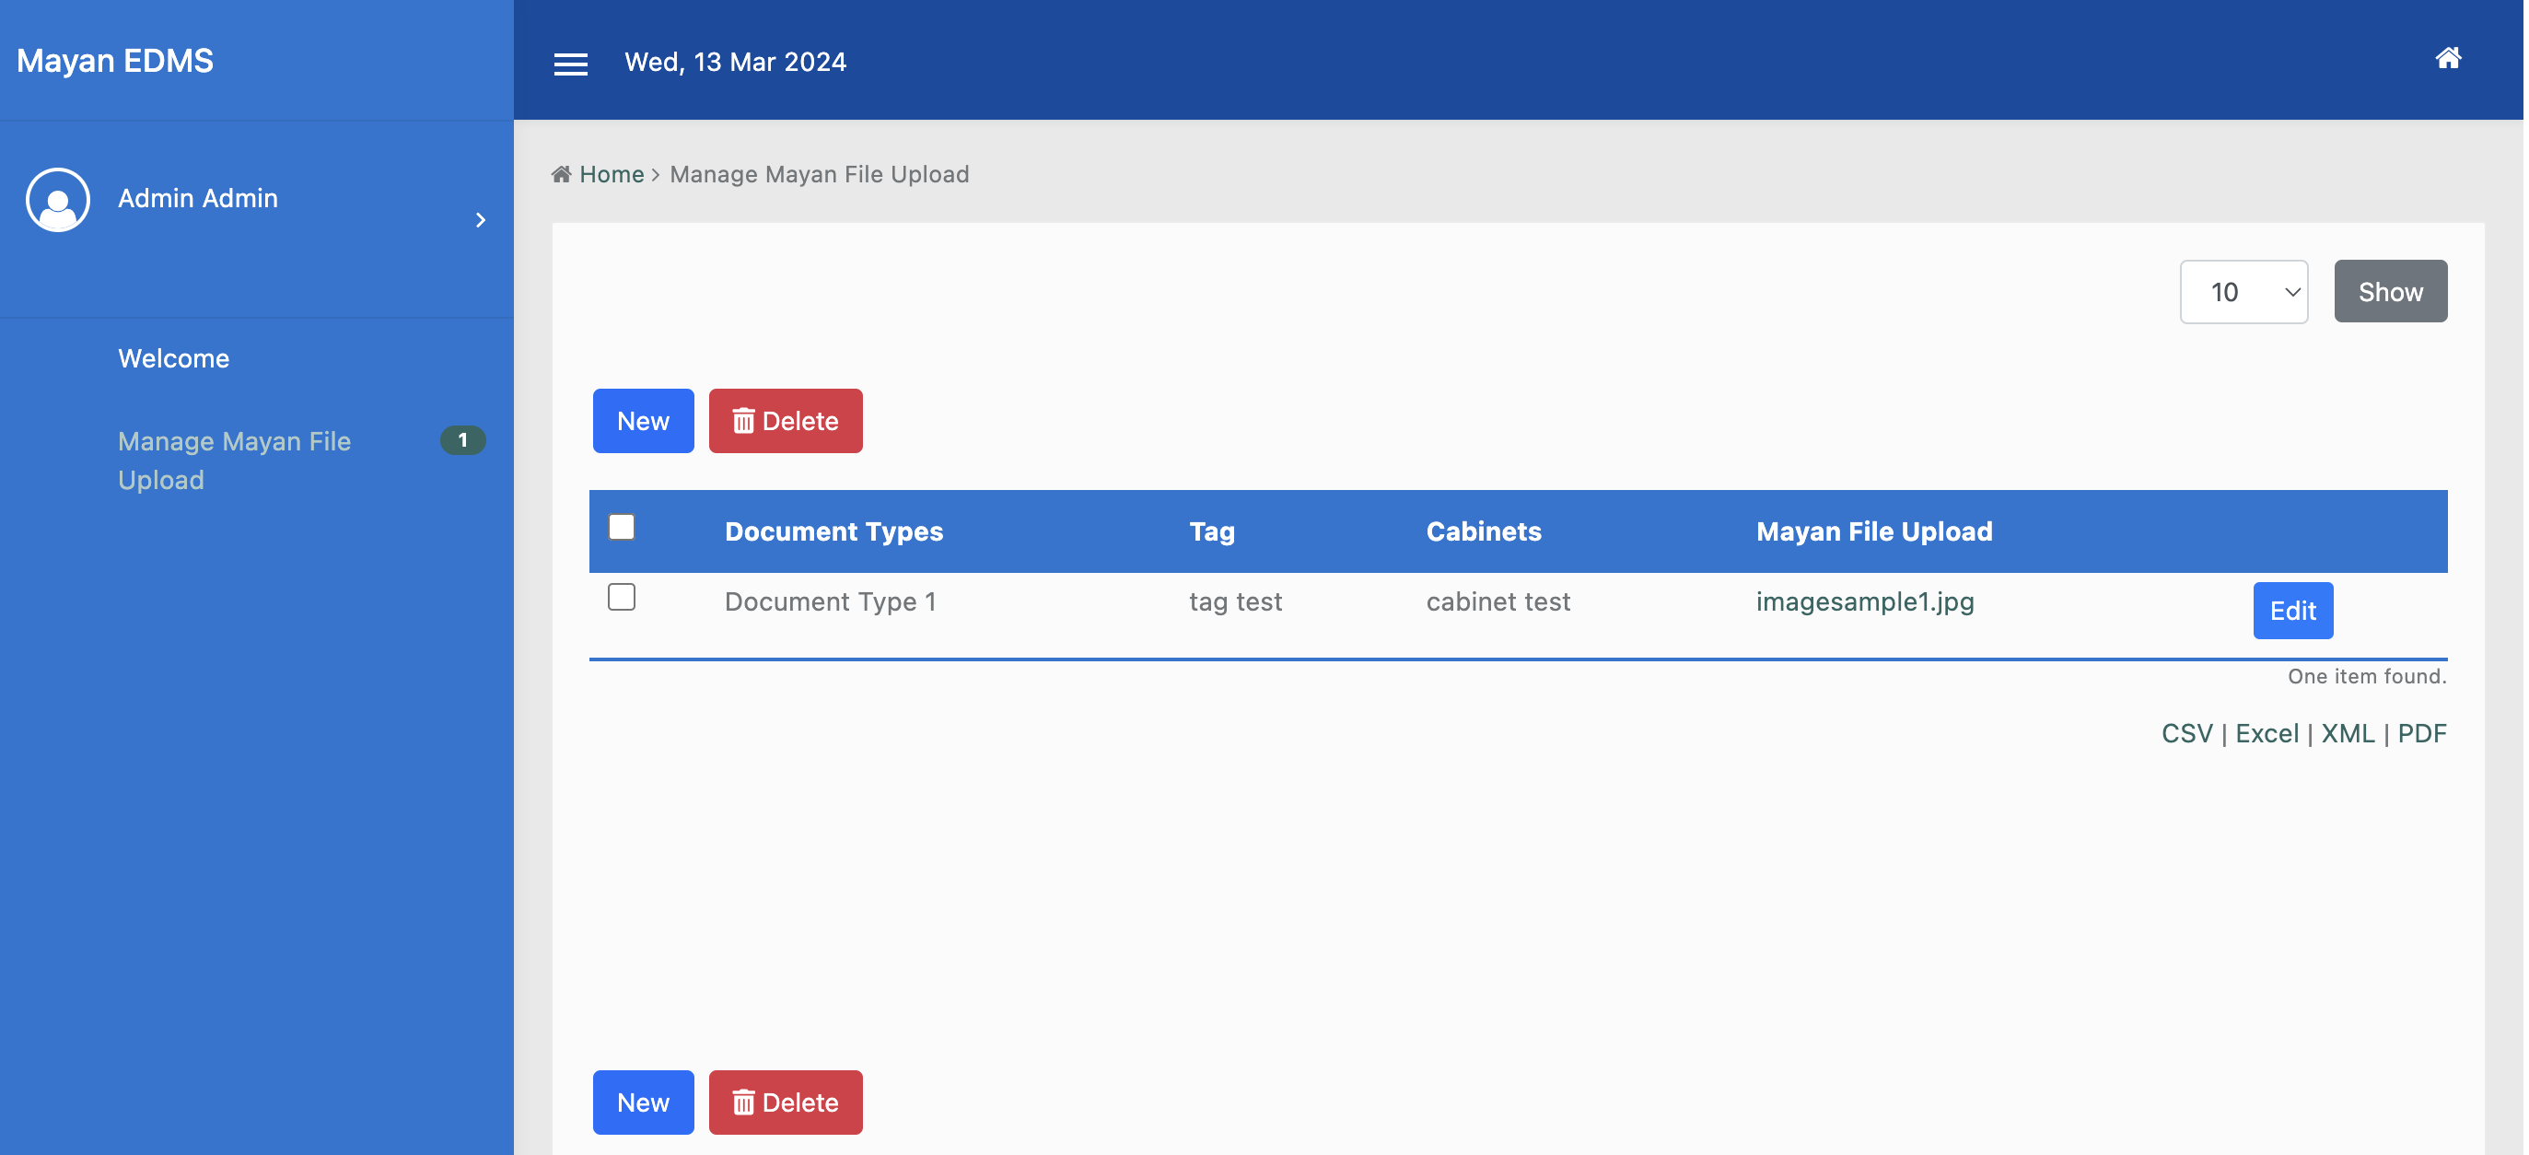The width and height of the screenshot is (2529, 1155).
Task: Export the table as PDF
Action: pyautogui.click(x=2422, y=734)
